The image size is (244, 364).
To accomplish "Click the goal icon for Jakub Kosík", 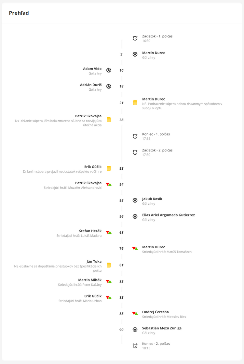I will pyautogui.click(x=135, y=201).
